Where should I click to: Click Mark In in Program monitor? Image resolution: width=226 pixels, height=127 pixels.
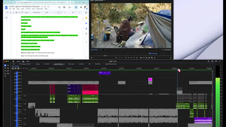tap(119, 58)
